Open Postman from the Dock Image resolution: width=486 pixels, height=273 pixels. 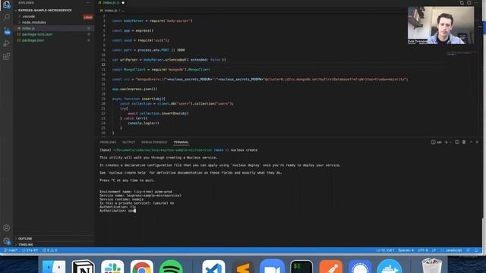[331, 267]
